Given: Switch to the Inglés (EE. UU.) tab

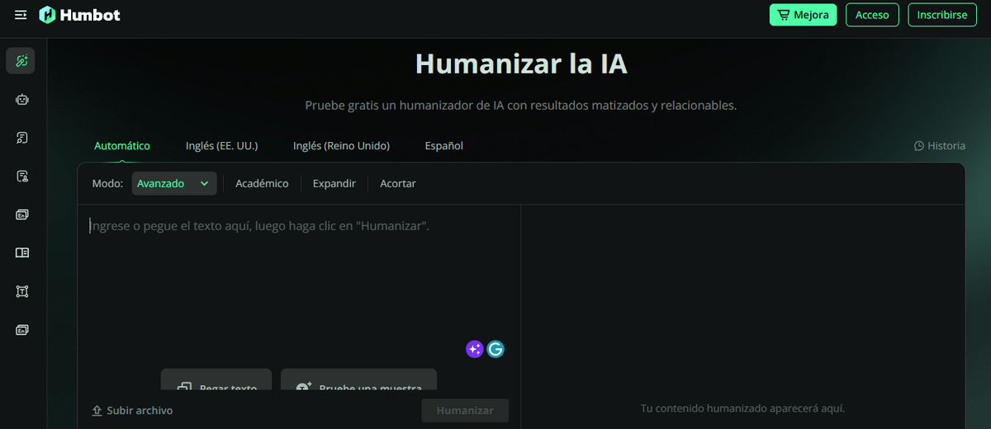Looking at the screenshot, I should [221, 145].
